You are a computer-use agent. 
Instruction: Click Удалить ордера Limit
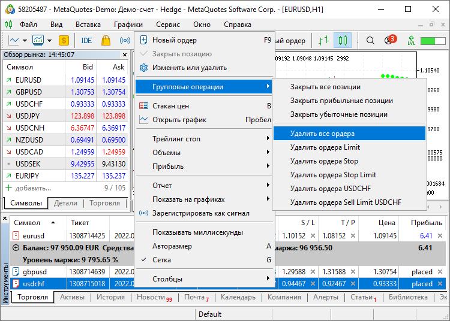pyautogui.click(x=349, y=147)
